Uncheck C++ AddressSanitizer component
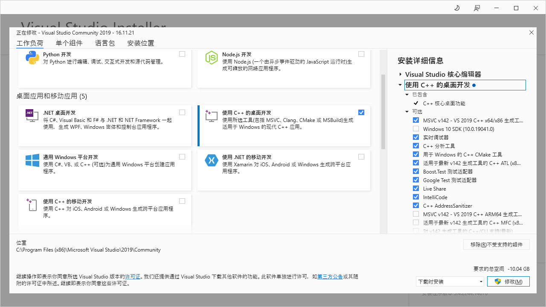Viewport: 546px width, 307px height. [416, 206]
